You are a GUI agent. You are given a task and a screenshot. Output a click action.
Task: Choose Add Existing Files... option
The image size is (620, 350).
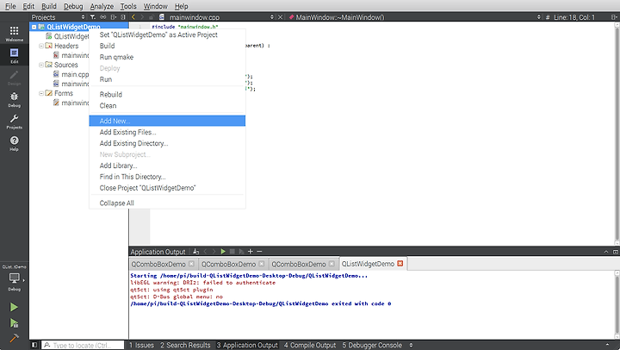tap(167, 132)
